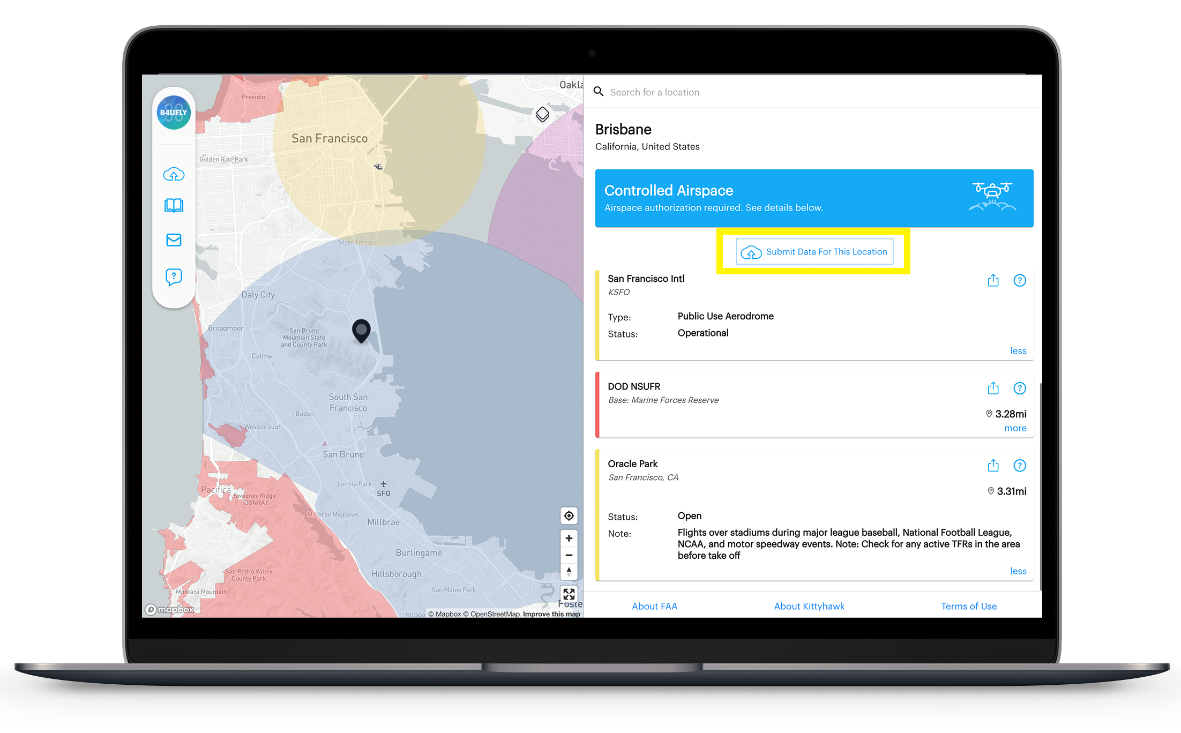Screen dimensions: 1181x733
Task: Zoom in using the map plus button
Action: (x=569, y=538)
